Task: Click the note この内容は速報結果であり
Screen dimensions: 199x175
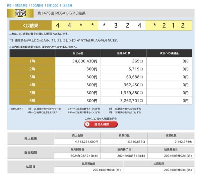Action: tap(43, 47)
